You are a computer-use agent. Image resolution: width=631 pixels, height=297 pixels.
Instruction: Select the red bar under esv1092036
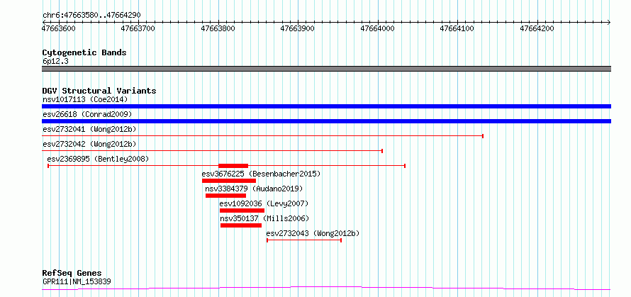pos(242,211)
